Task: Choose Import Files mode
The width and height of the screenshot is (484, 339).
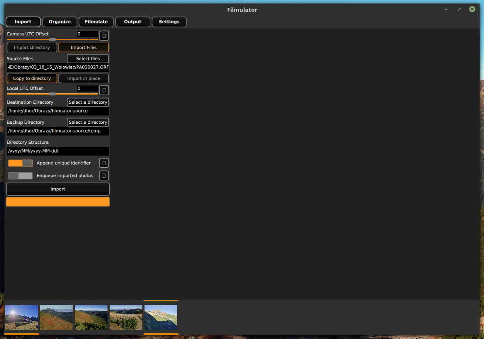Action: coord(84,47)
